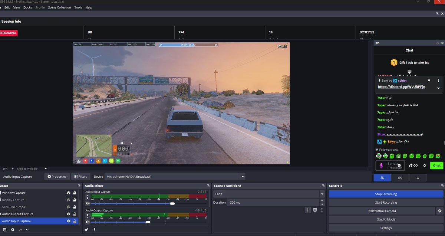
Task: Undock the Audio Mixer panel
Action: point(208,186)
